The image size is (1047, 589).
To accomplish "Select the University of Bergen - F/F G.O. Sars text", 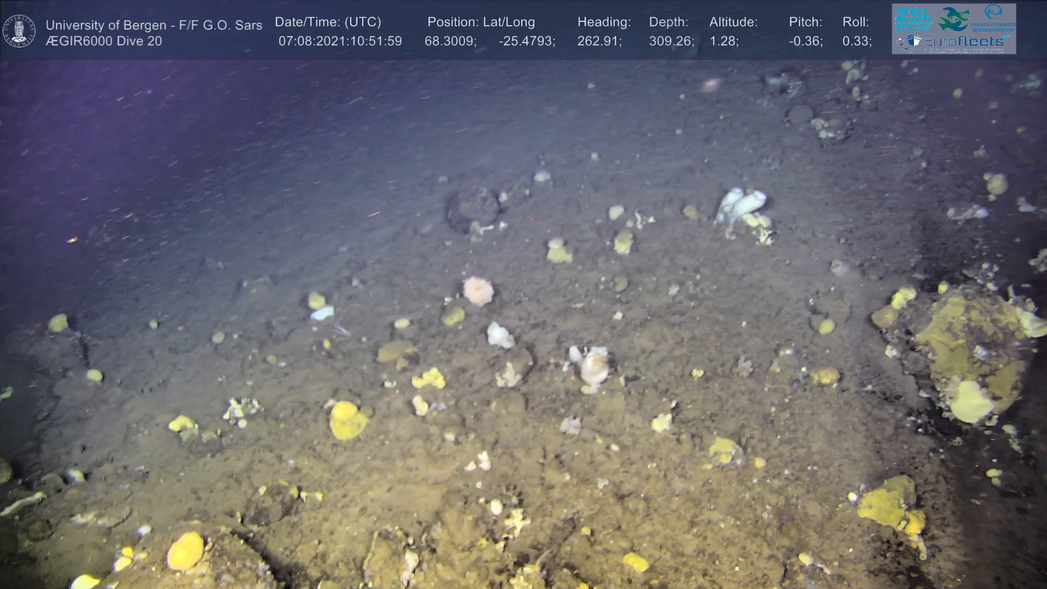I will (154, 25).
